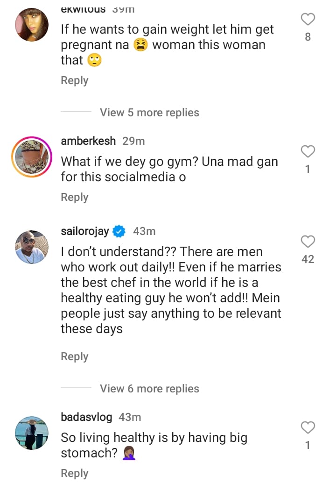Tap the 8 likes count
336x484 pixels.
308,37
